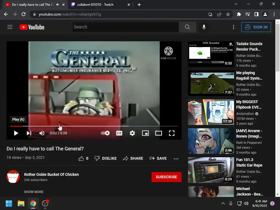Open Rother Oobie Bucket Of Chicken channel name

[51, 174]
